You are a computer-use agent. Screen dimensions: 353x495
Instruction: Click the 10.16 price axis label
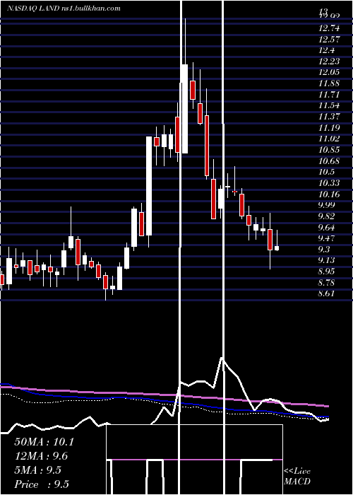329,194
